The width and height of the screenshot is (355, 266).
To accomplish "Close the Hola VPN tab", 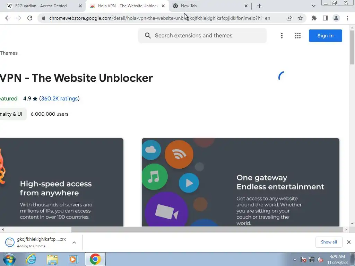I will (163, 6).
